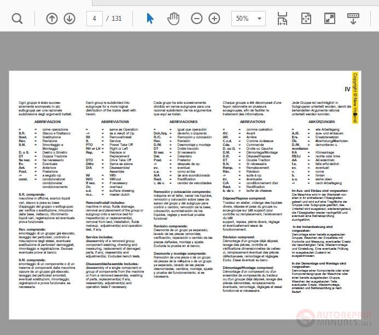Click the 'Rev. comprende:' heading

[x=32, y=230]
